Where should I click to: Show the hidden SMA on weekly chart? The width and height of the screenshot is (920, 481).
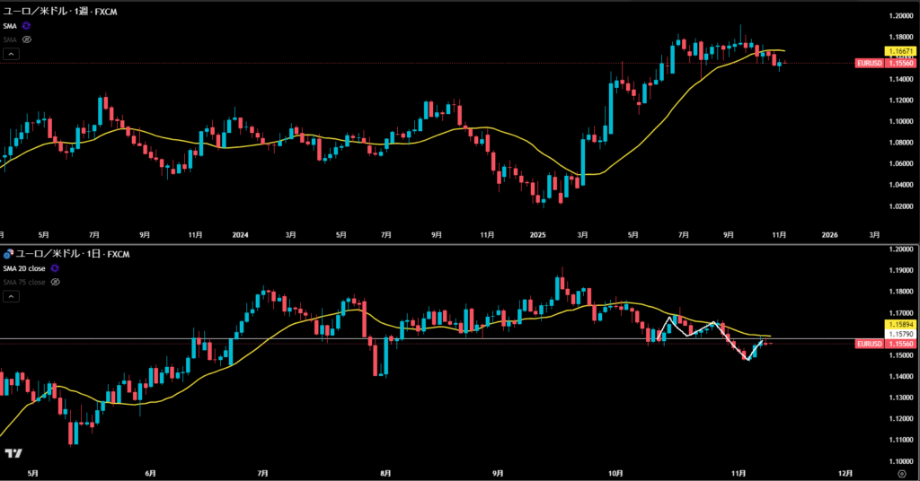click(x=26, y=39)
